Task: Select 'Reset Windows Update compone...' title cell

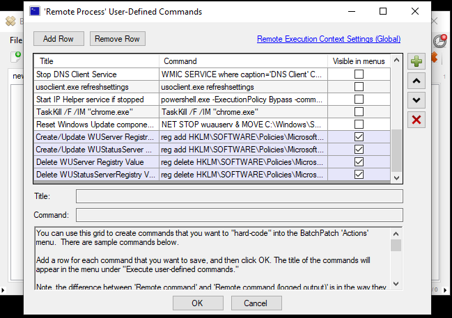Action: tap(96, 125)
